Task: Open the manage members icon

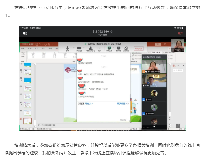Action: click(90, 48)
